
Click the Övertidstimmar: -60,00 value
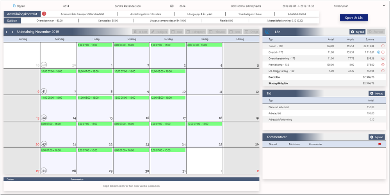pos(50,21)
